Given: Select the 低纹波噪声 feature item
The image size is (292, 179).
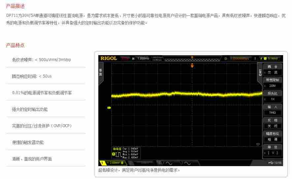Looking at the screenshot, I should click(41, 60).
